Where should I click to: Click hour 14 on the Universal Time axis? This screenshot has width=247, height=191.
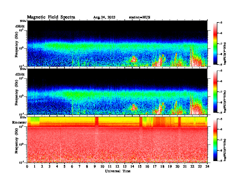[132, 166]
